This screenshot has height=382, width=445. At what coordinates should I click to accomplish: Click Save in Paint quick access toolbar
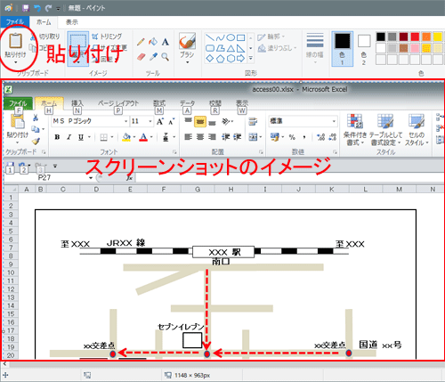pos(26,8)
